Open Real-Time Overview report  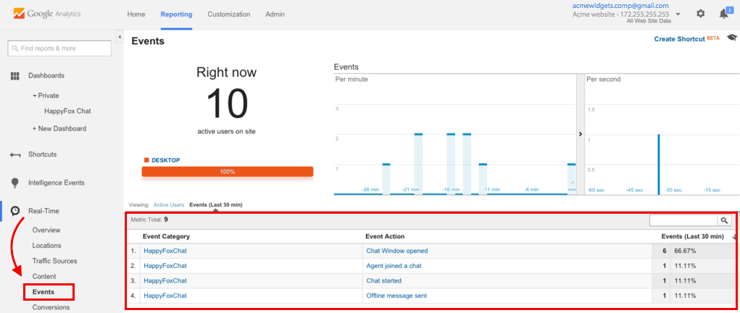point(46,230)
